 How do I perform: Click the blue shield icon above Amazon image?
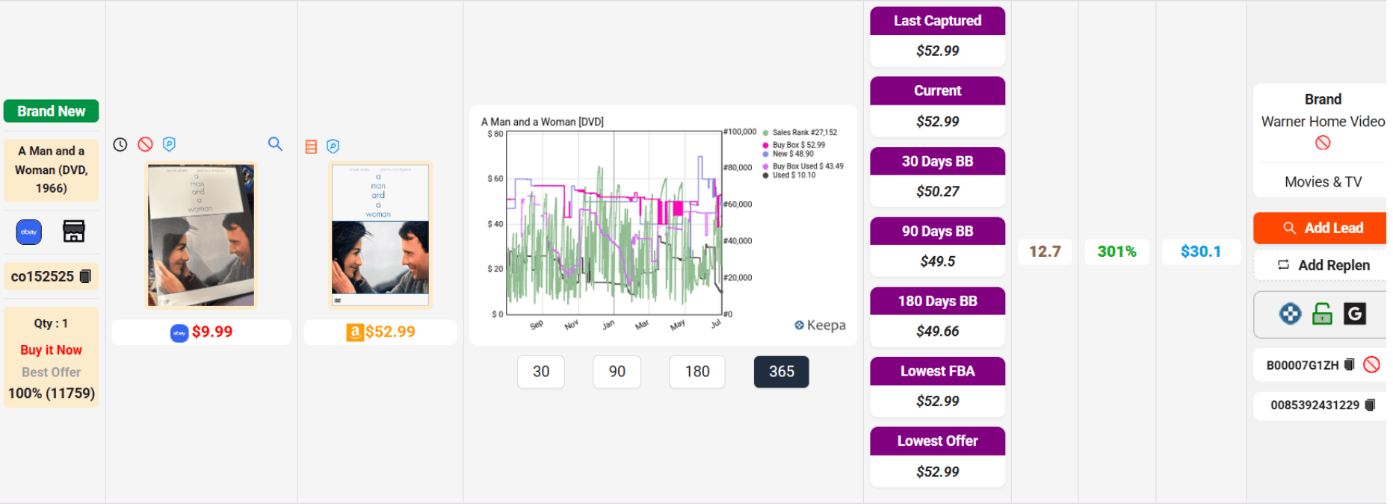coord(333,146)
